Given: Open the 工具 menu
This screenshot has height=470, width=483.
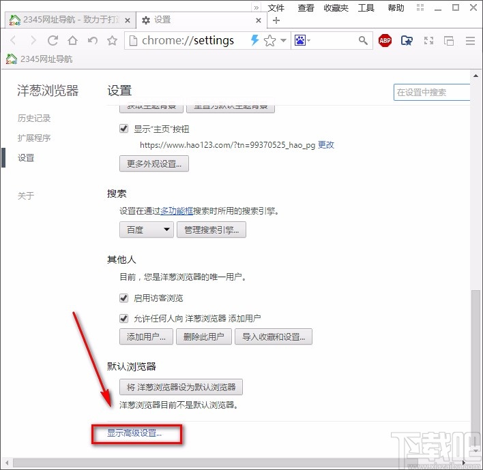Looking at the screenshot, I should click(366, 7).
